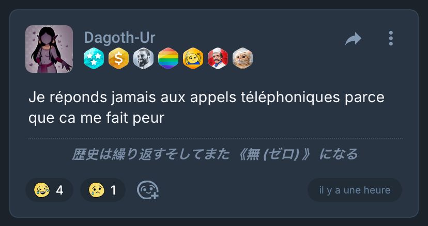Click the share arrow icon
Image resolution: width=428 pixels, height=226 pixels.
(x=353, y=38)
